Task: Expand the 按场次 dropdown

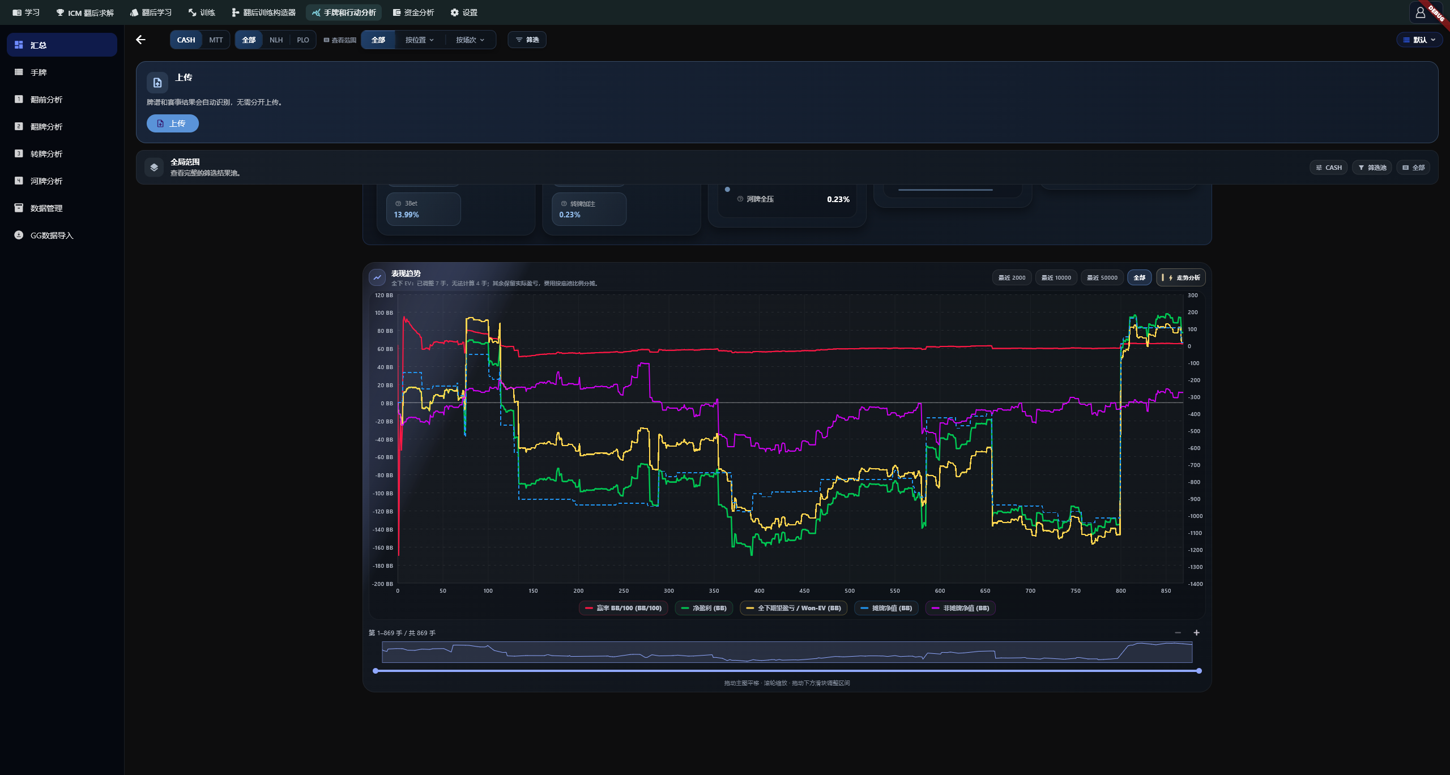Action: pos(470,40)
